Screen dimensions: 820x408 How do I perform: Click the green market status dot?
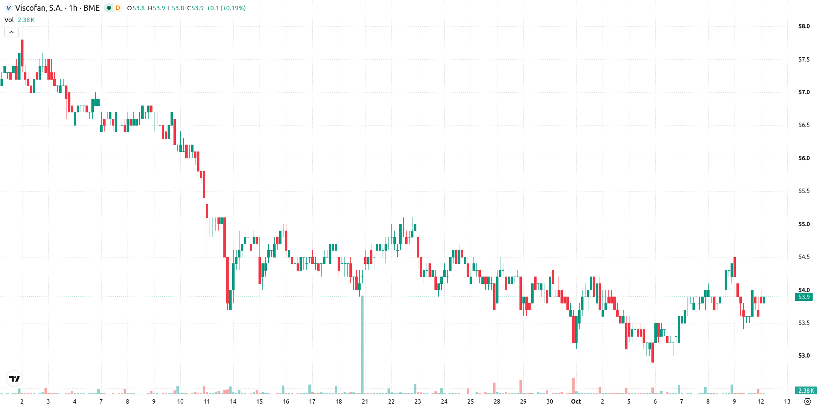109,8
